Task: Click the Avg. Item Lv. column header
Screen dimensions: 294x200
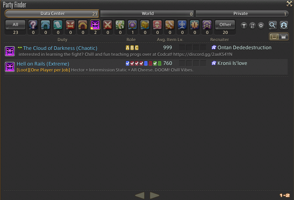Action: [x=170, y=40]
